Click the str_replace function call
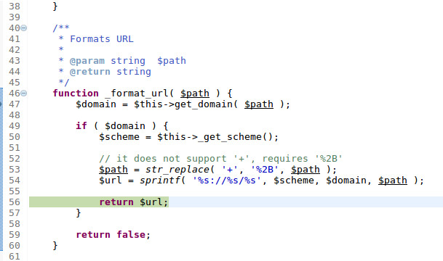This screenshot has height=261, width=443. point(177,170)
